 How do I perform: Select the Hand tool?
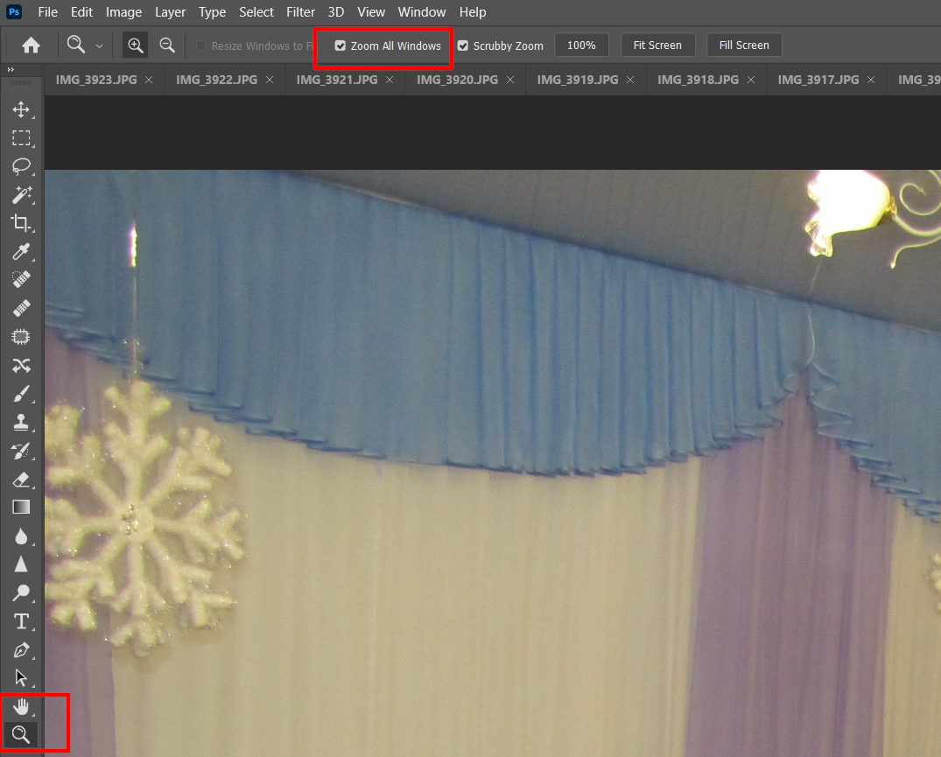(x=21, y=706)
